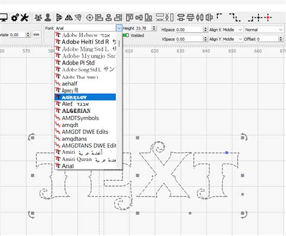Click the Rotate stepper arrows
The width and height of the screenshot is (286, 236).
tap(28, 34)
